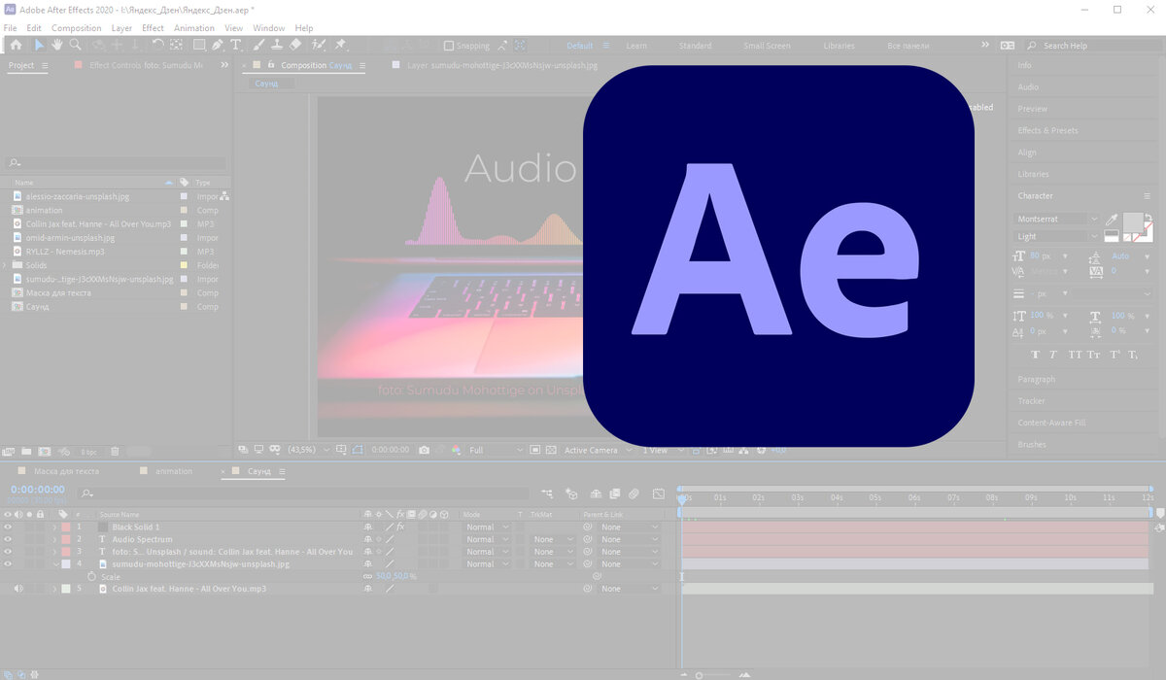Open the Effects & Presets panel
Screen dimensions: 1166x680
click(x=1047, y=130)
